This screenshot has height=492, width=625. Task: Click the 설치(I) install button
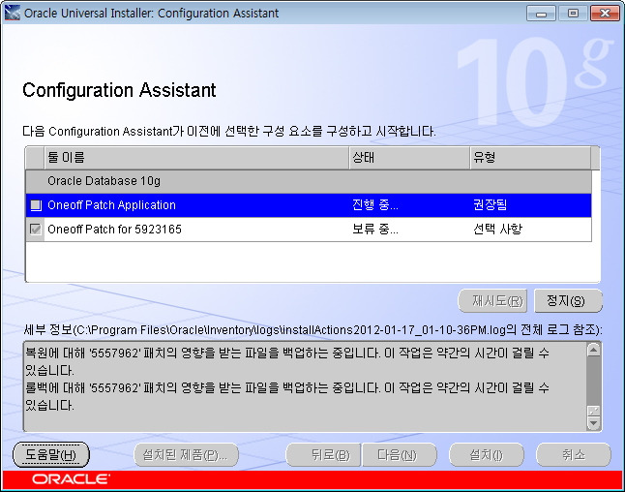tap(487, 454)
